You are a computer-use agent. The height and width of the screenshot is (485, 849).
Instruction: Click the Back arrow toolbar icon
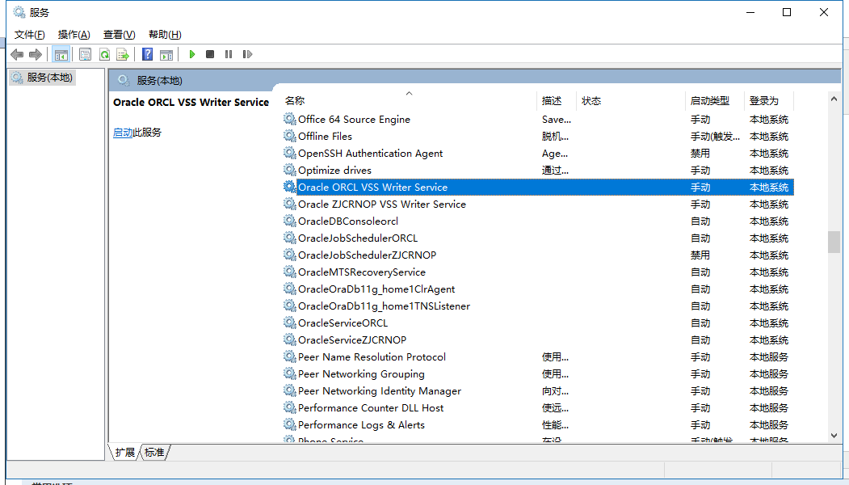(x=17, y=54)
